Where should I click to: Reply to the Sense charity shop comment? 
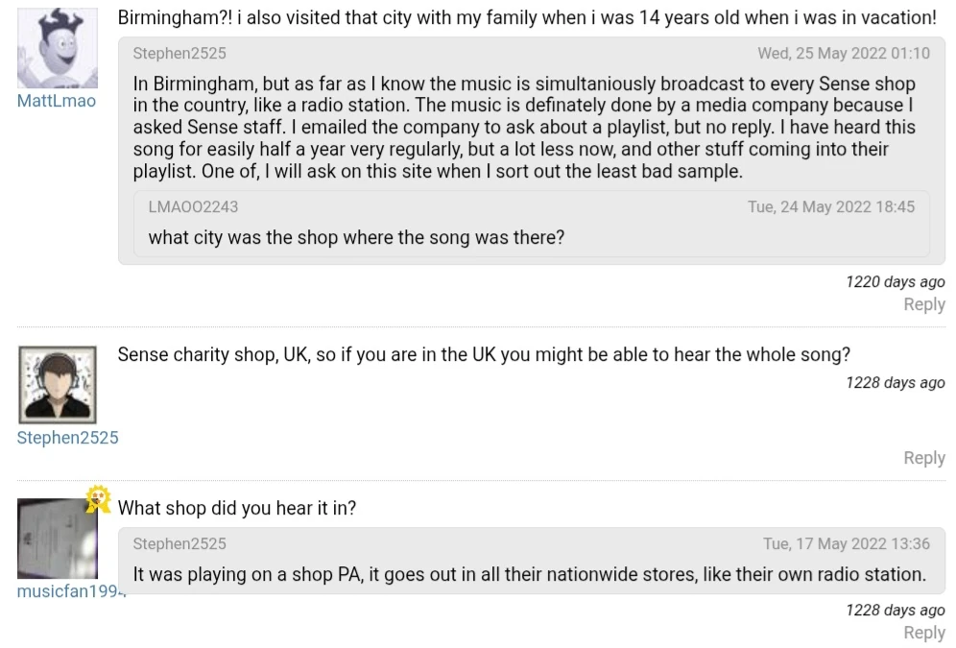(924, 458)
